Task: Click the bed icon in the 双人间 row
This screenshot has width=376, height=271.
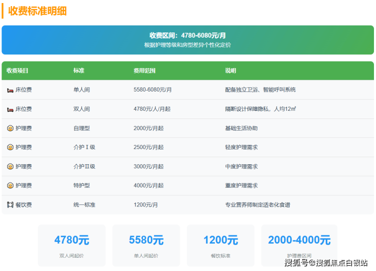Action: [x=10, y=109]
